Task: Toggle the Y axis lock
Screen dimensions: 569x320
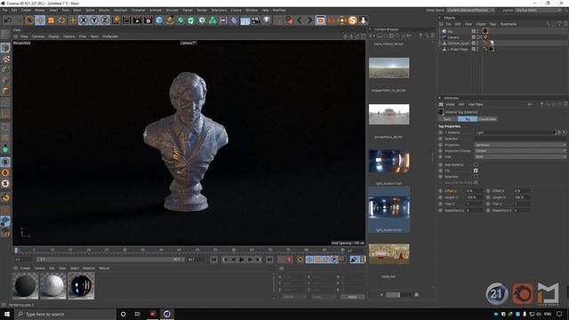Action: (x=94, y=20)
